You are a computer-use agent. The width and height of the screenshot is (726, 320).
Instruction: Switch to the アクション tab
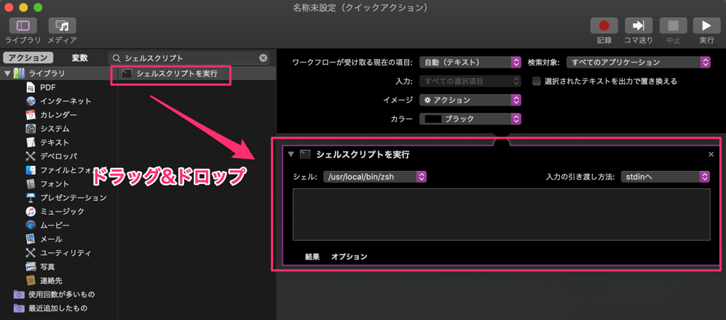pyautogui.click(x=28, y=57)
